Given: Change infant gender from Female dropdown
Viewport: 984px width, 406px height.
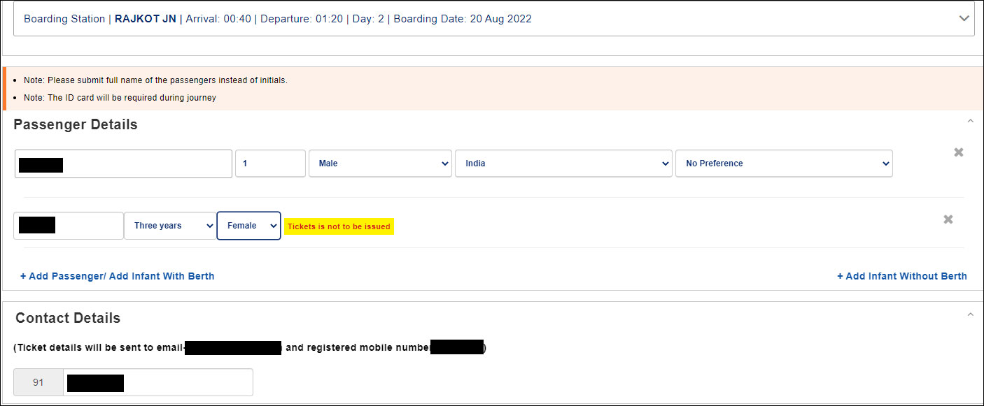Looking at the screenshot, I should point(248,226).
